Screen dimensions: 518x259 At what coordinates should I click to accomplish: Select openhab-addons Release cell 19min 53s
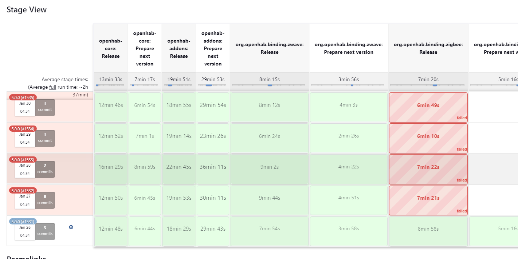(x=179, y=200)
